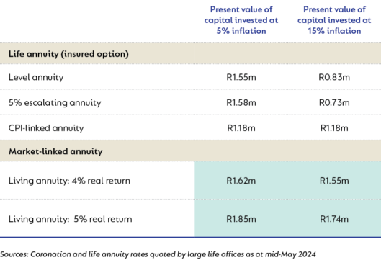Click the Market-linked annuity section heading
Screen dimensions: 381x260
[55, 151]
